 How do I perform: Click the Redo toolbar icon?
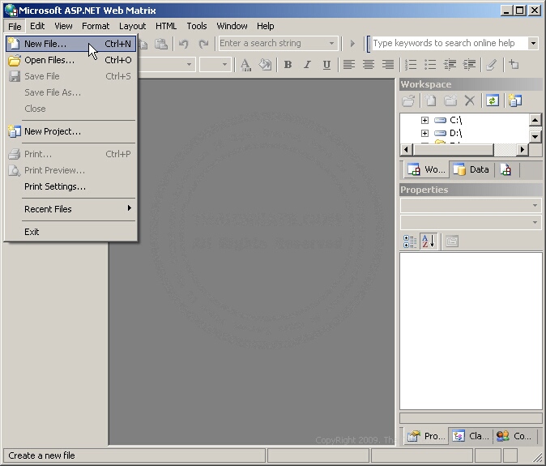(x=203, y=44)
